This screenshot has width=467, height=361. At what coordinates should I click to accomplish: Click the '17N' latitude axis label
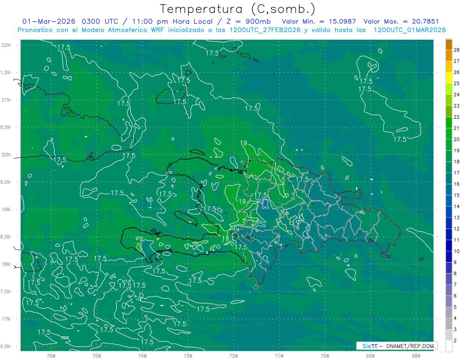point(6,319)
